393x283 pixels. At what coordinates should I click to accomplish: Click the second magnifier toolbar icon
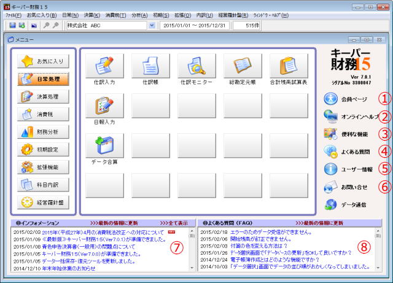click(56, 25)
